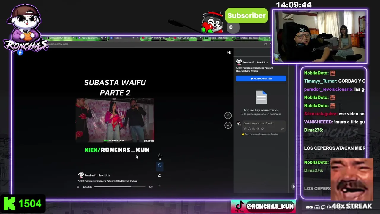Toggle the side panel icon above comments

tap(229, 52)
